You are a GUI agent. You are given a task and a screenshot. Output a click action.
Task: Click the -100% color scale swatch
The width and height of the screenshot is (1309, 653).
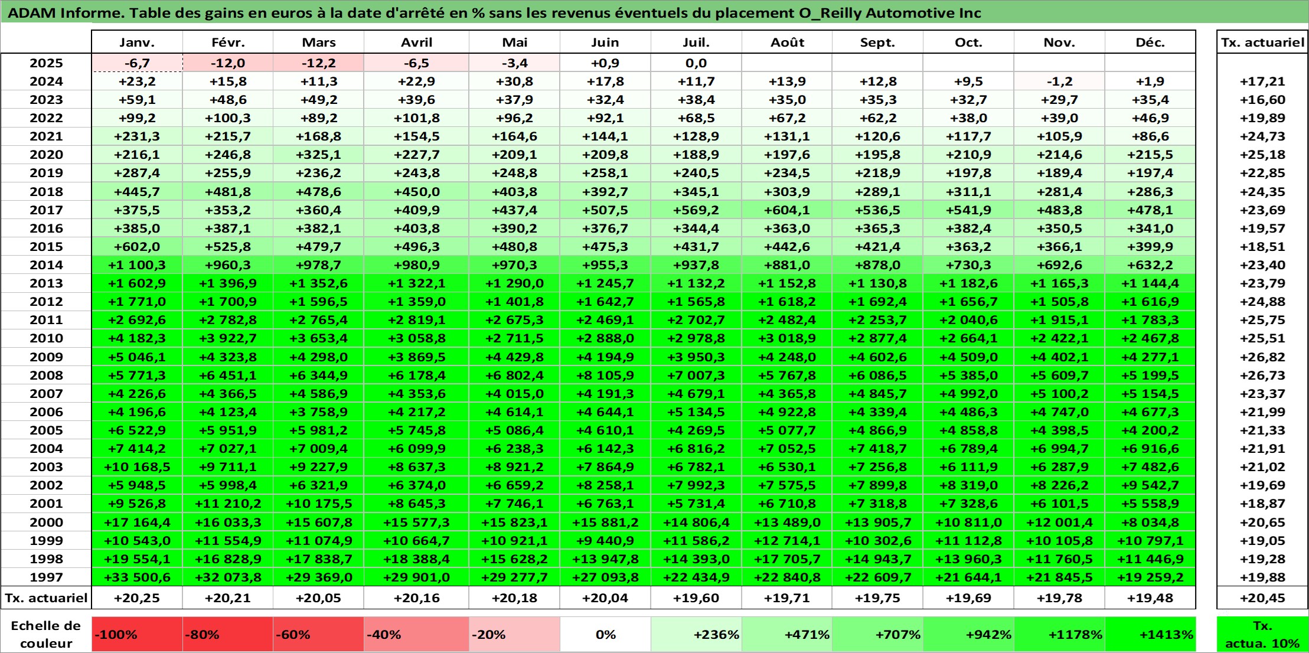(137, 635)
